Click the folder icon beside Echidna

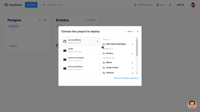tap(104, 54)
